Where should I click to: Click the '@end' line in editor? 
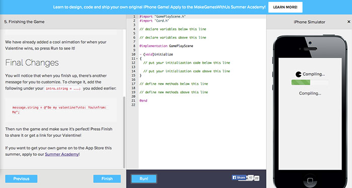tap(143, 101)
